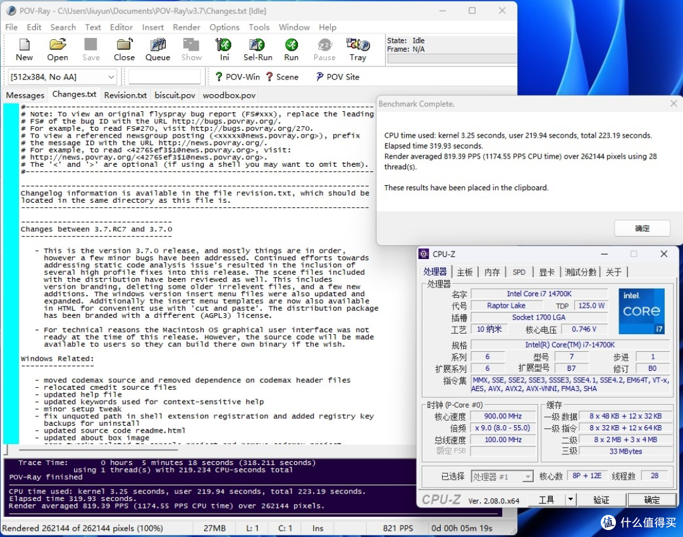This screenshot has width=683, height=537.
Task: Open the Editor menu
Action: point(121,27)
